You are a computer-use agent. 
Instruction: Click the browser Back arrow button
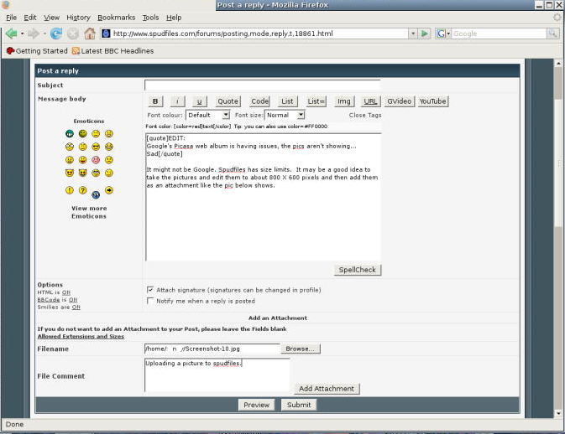point(12,34)
